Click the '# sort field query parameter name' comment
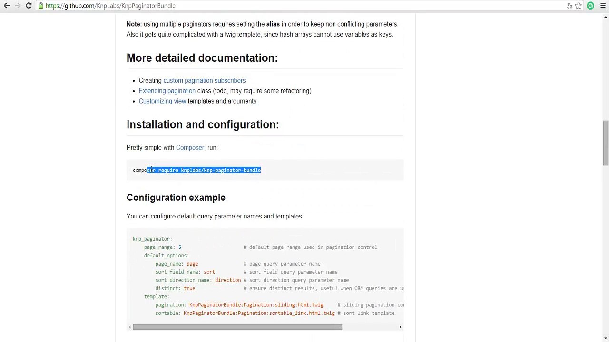Screen dimensions: 609x342 pos(291,272)
